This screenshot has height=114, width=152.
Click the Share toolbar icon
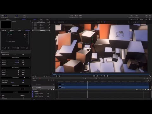[150, 16]
